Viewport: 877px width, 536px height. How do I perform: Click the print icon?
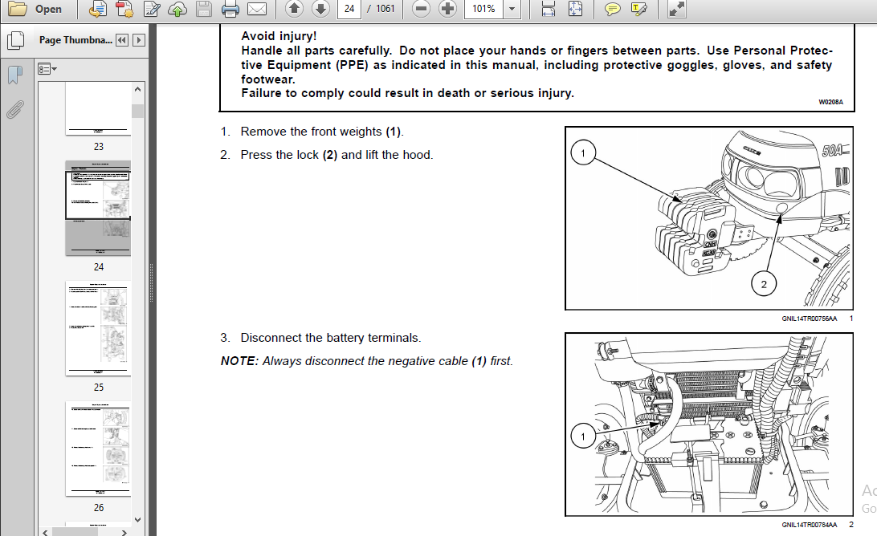230,9
